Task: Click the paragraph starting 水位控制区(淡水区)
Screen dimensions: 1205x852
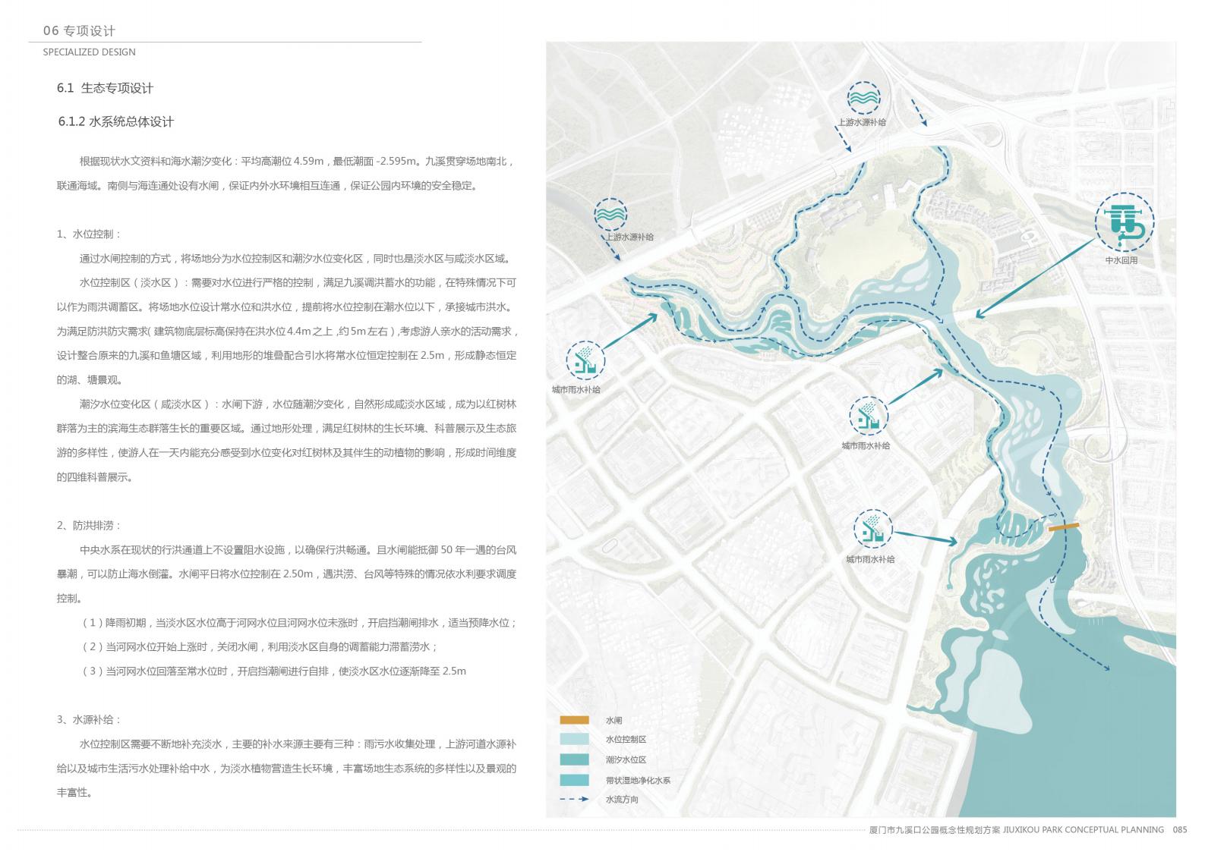Action: [x=287, y=332]
